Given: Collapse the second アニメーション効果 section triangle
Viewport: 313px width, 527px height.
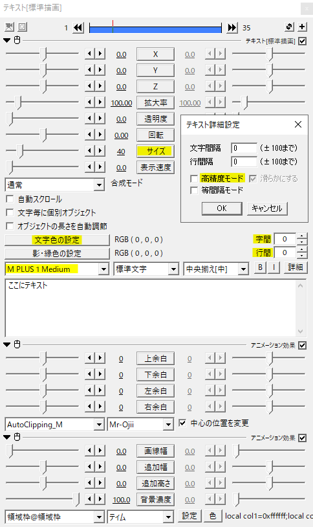Looking at the screenshot, I should tap(6, 437).
